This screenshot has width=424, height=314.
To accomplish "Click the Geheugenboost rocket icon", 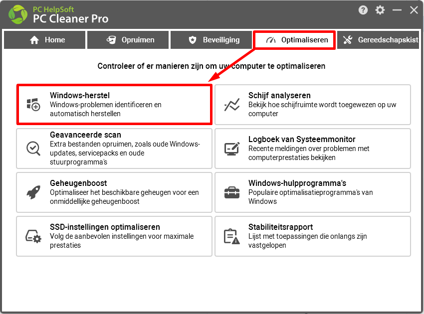I will [33, 192].
